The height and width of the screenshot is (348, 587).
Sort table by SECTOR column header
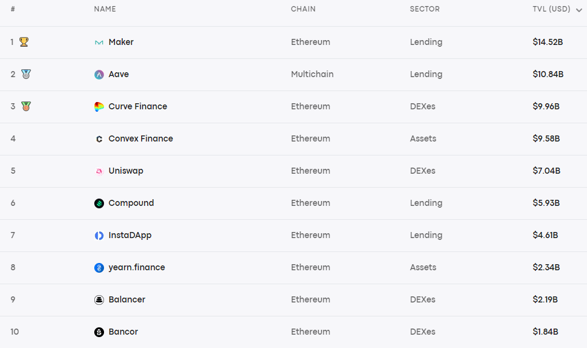click(x=425, y=9)
